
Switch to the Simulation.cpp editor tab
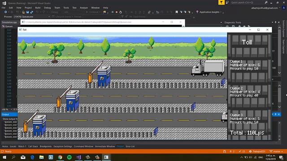tap(9, 22)
